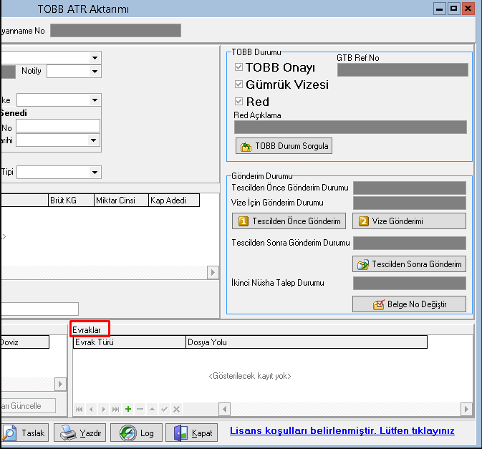The width and height of the screenshot is (482, 449).
Task: Open the Notify dropdown
Action: tap(95, 72)
